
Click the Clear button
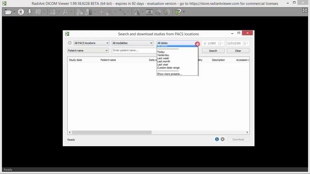[x=238, y=51]
